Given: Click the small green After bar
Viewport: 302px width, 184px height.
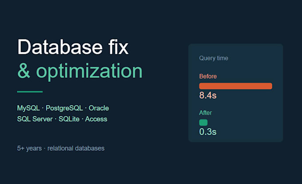Looking at the screenshot, I should point(203,123).
